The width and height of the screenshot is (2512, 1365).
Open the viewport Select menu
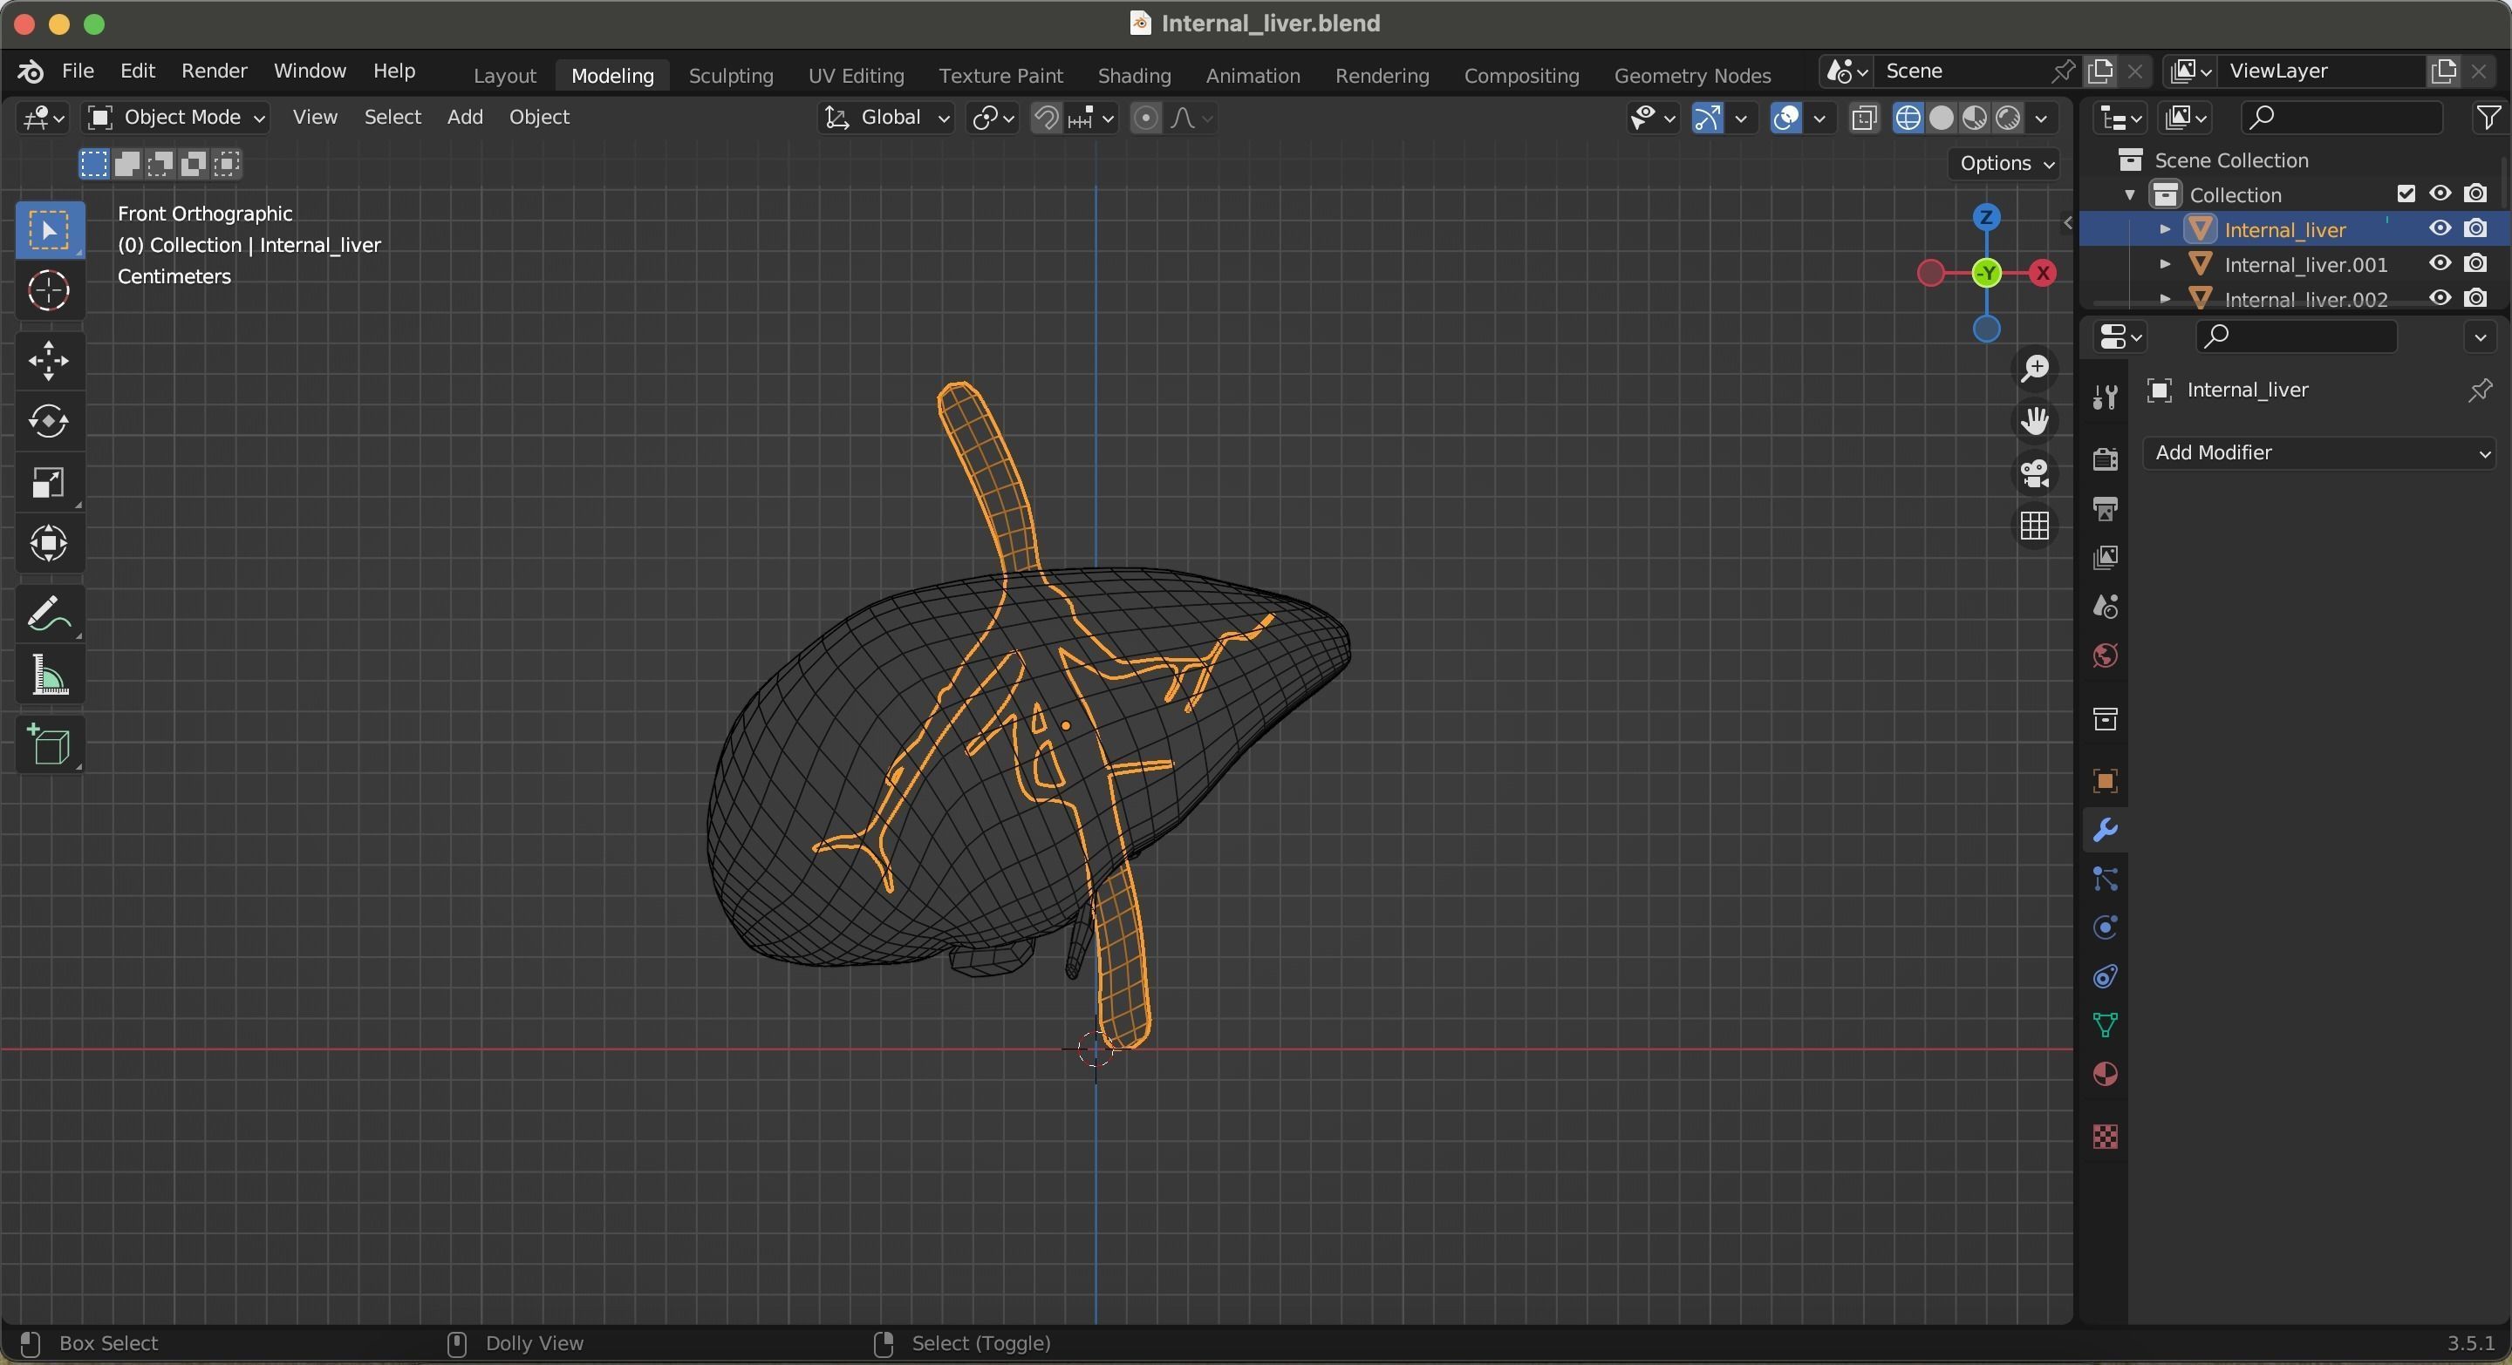[x=393, y=117]
